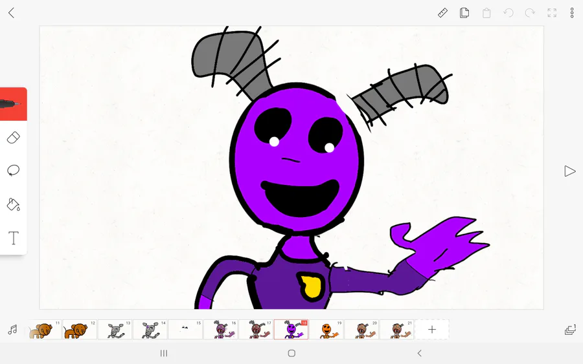
Task: Select the highlighted frame 18 thumbnail
Action: (291, 330)
